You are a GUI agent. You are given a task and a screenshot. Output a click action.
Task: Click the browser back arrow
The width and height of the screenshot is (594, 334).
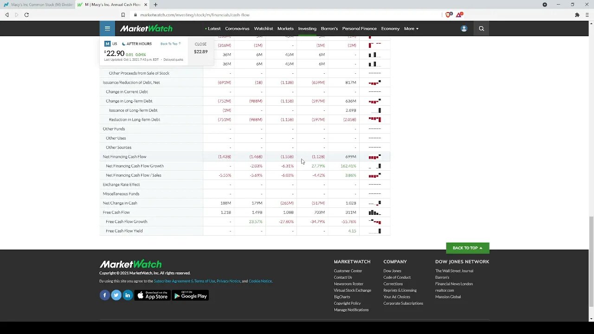7,15
